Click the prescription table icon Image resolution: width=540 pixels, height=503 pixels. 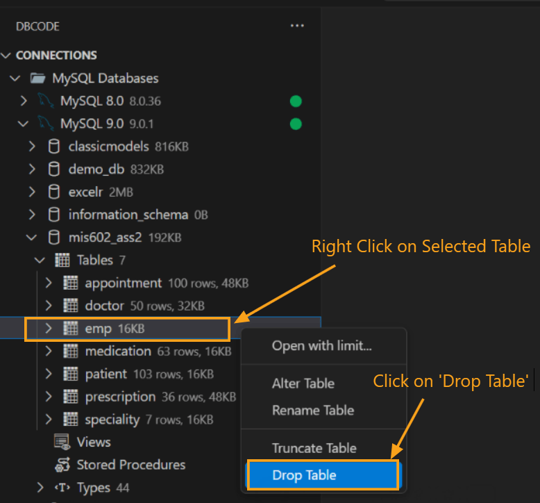click(x=71, y=397)
